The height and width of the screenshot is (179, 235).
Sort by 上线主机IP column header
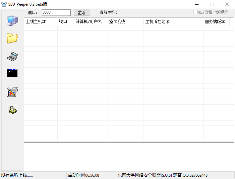[40, 22]
